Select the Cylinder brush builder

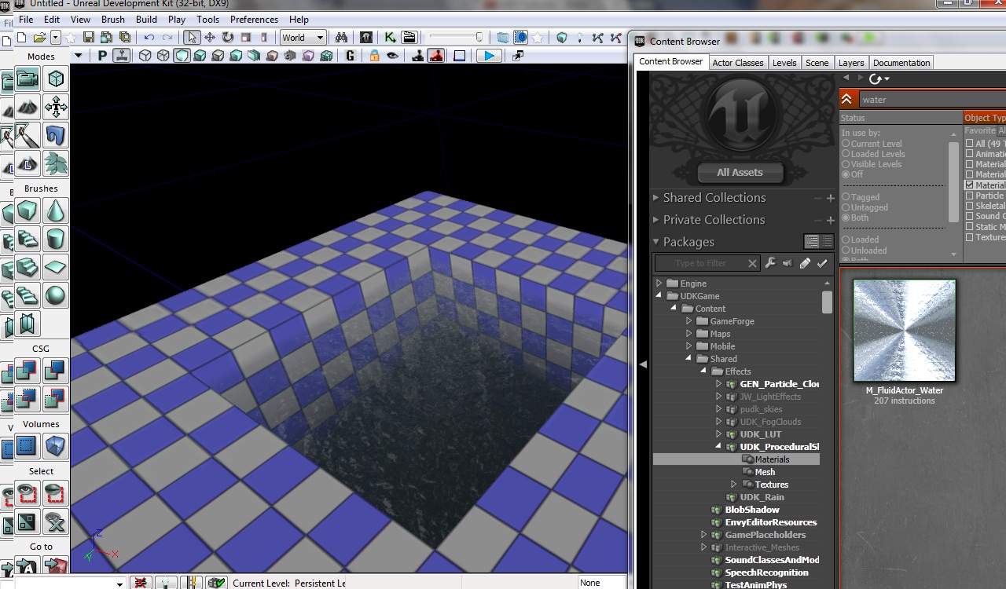pyautogui.click(x=55, y=240)
